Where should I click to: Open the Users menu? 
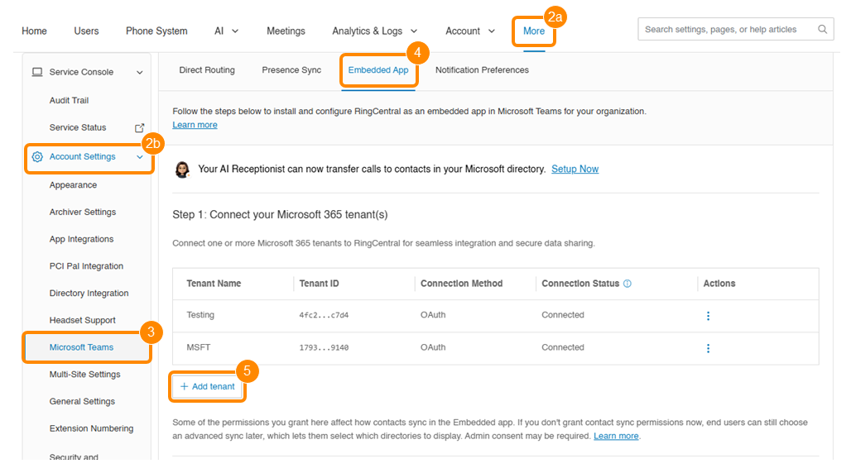point(86,31)
